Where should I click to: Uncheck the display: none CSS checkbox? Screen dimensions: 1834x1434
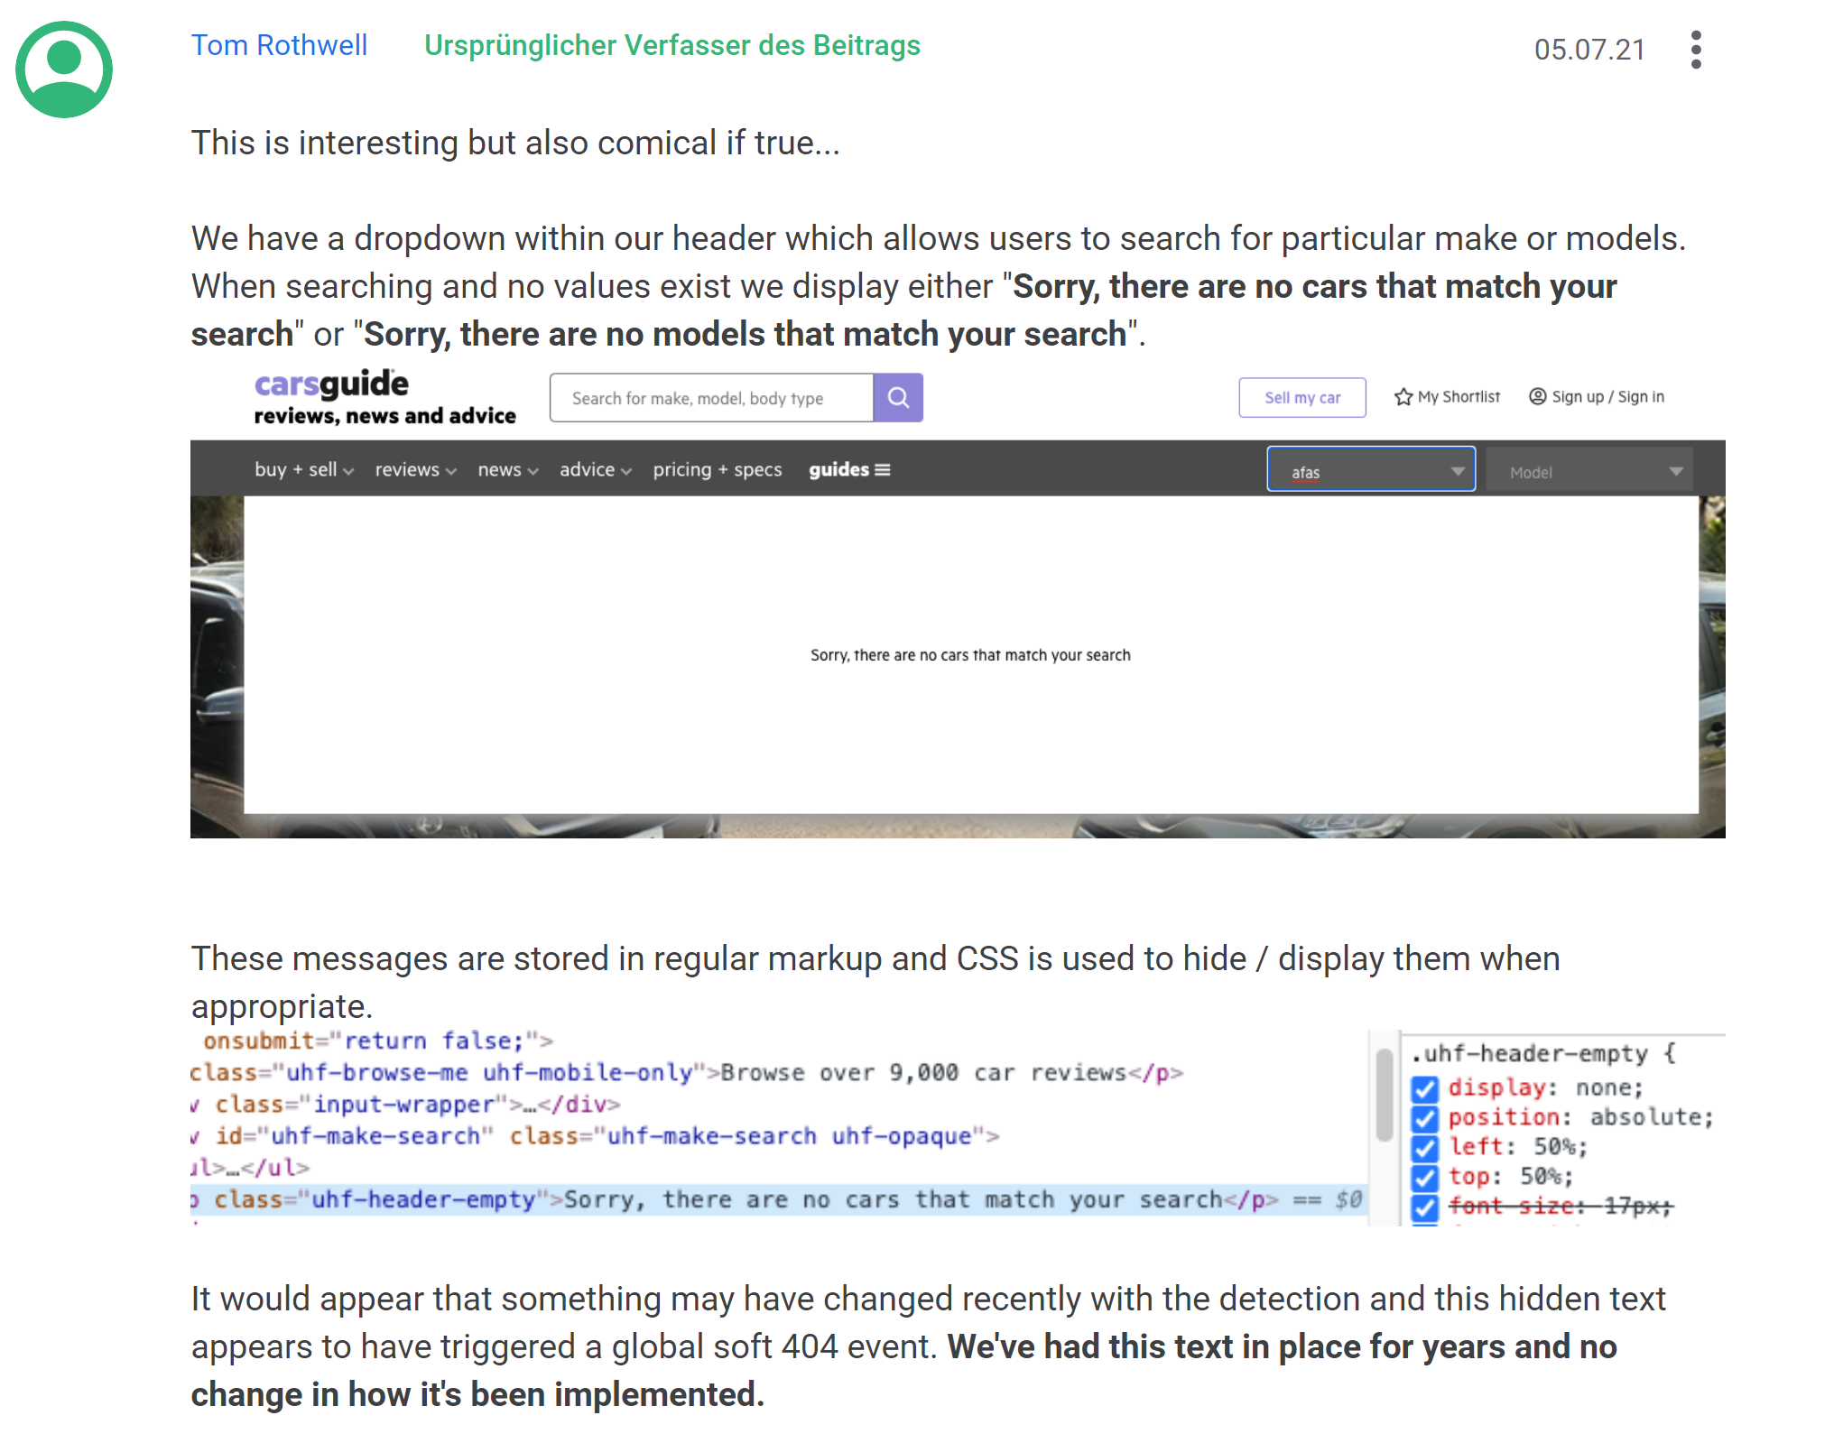(1424, 1088)
